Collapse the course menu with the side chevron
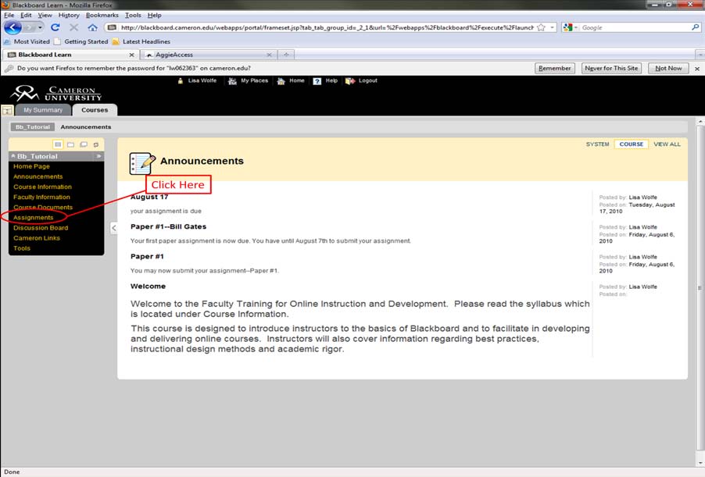This screenshot has width=705, height=477. coord(114,228)
